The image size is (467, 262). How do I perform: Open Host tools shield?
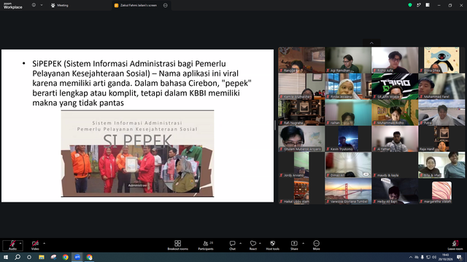point(272,245)
